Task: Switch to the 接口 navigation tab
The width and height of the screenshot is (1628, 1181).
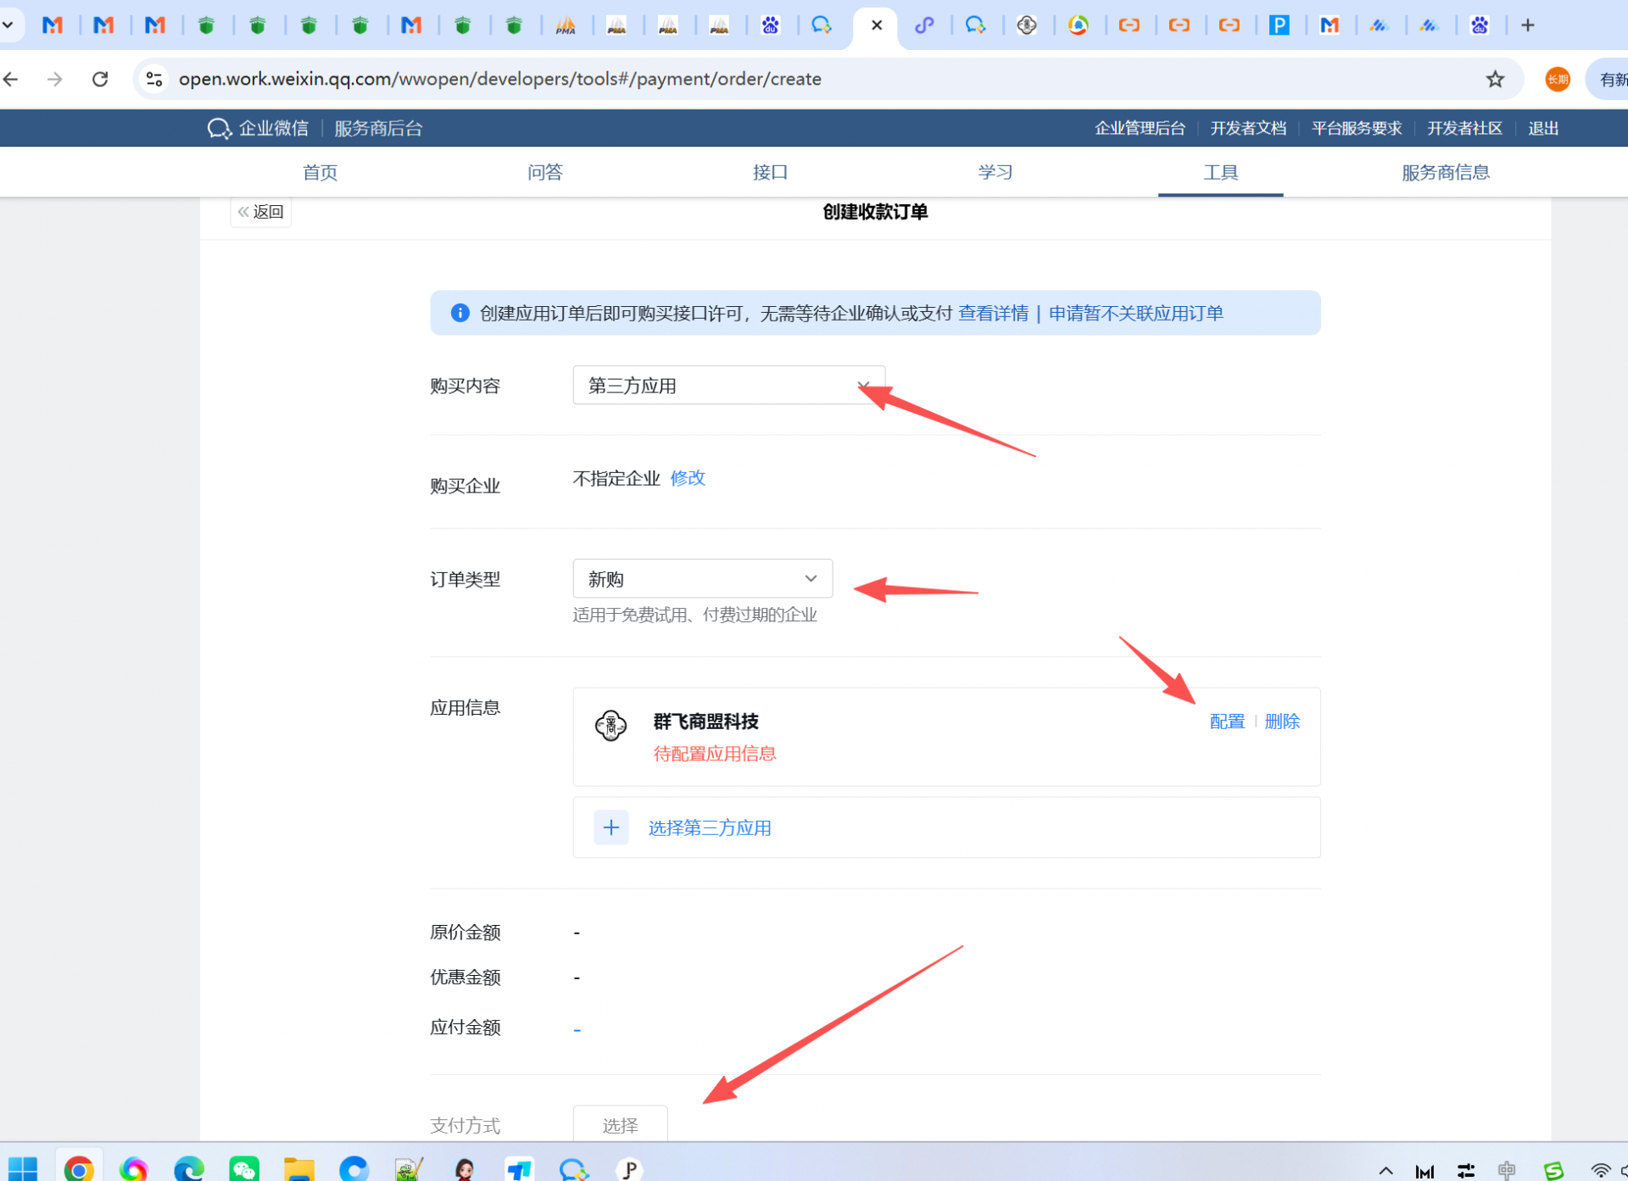Action: coord(770,172)
